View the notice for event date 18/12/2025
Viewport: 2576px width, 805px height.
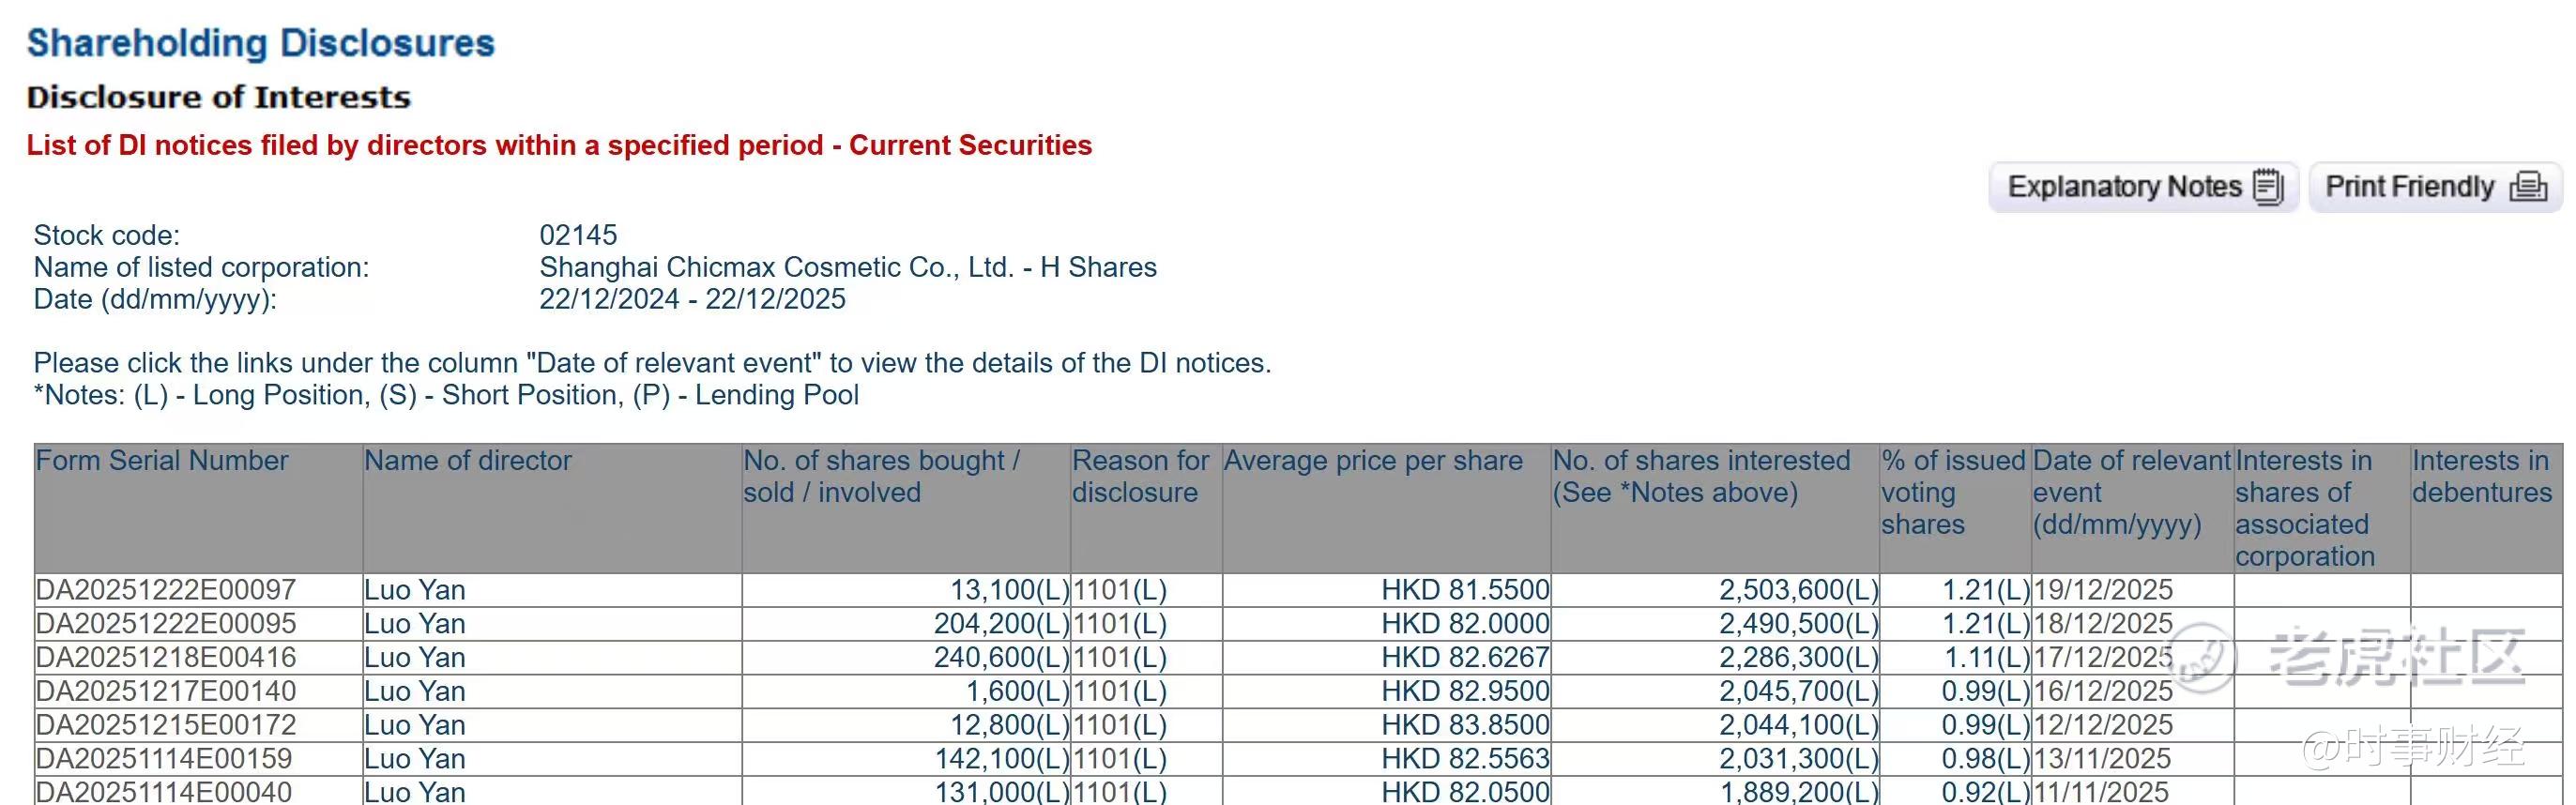(x=2102, y=624)
